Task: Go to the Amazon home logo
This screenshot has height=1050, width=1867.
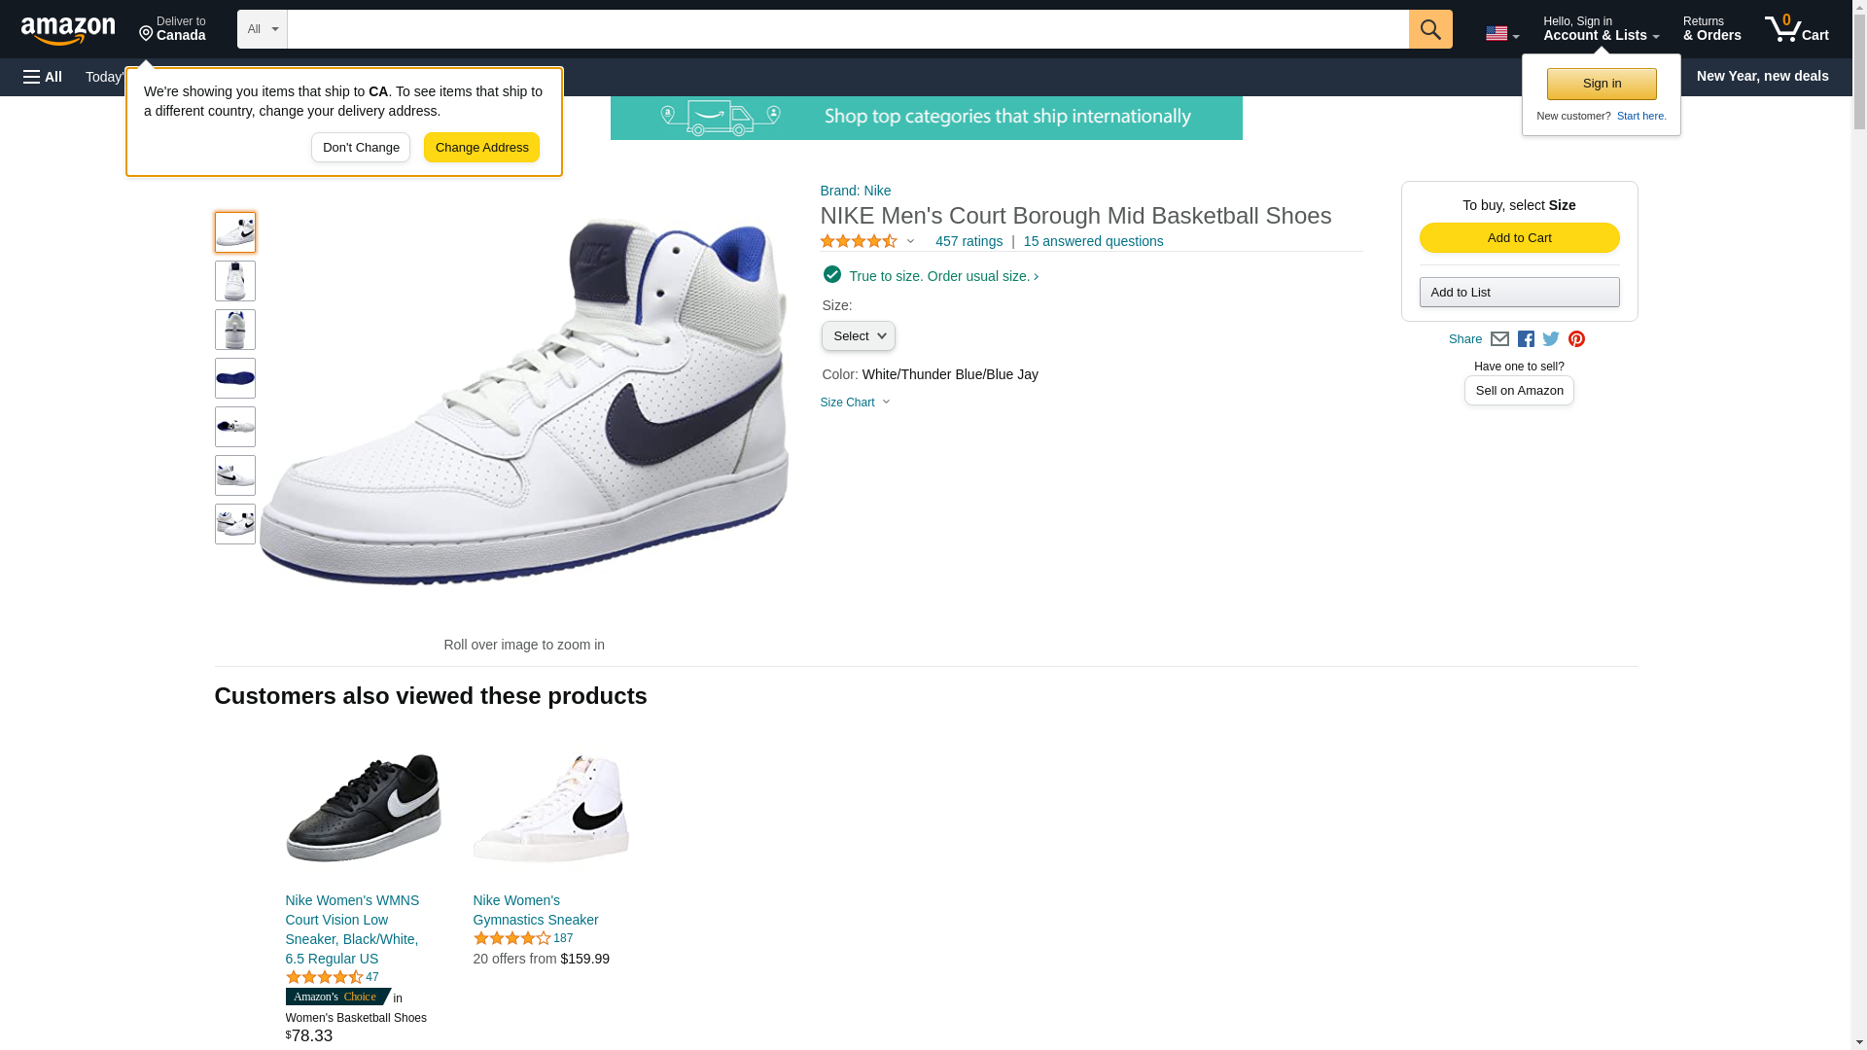Action: click(x=68, y=30)
